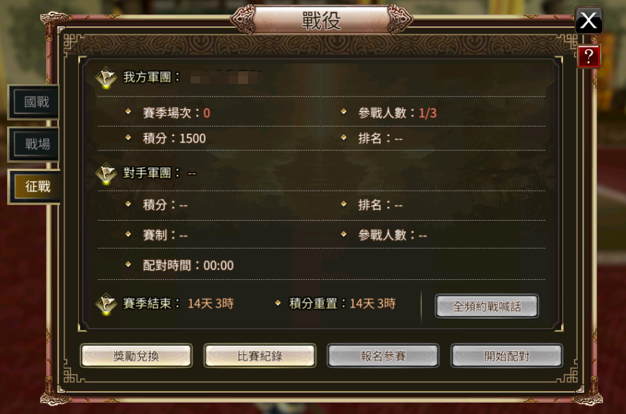View 比賽紀錄 match records
The height and width of the screenshot is (414, 626).
(260, 355)
